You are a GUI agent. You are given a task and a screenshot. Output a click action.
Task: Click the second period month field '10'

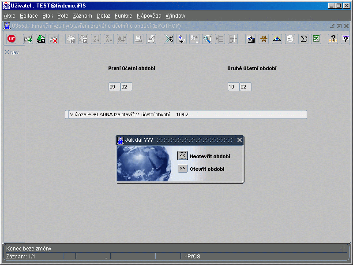click(x=233, y=87)
